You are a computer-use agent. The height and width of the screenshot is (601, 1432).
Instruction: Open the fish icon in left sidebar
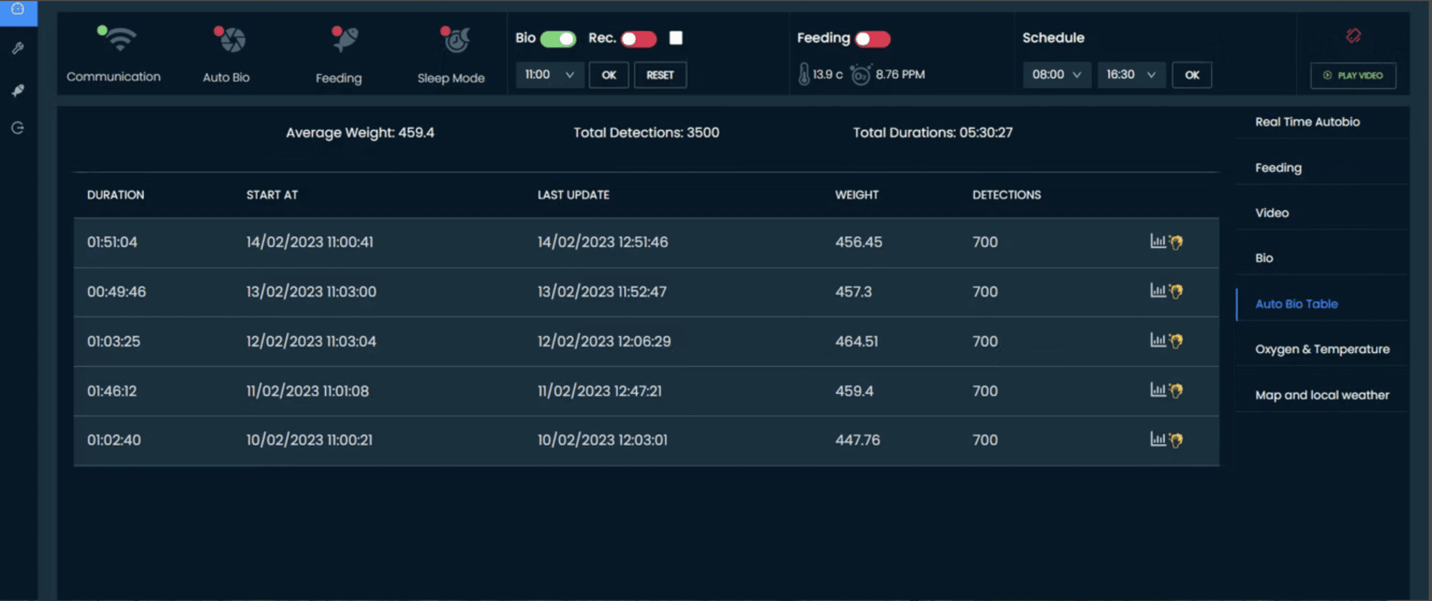click(x=18, y=90)
